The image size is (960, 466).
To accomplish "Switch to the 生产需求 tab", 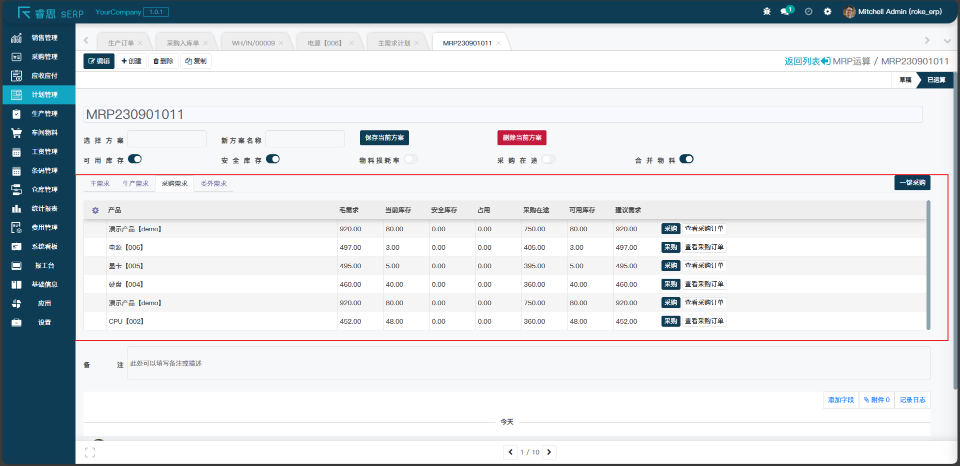I will pos(135,184).
